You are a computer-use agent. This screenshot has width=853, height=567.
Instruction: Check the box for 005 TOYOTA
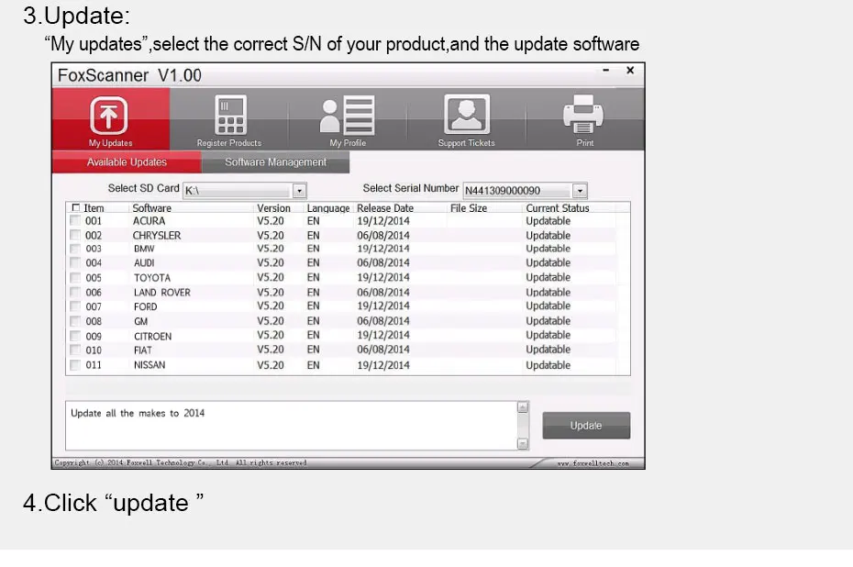pos(75,277)
